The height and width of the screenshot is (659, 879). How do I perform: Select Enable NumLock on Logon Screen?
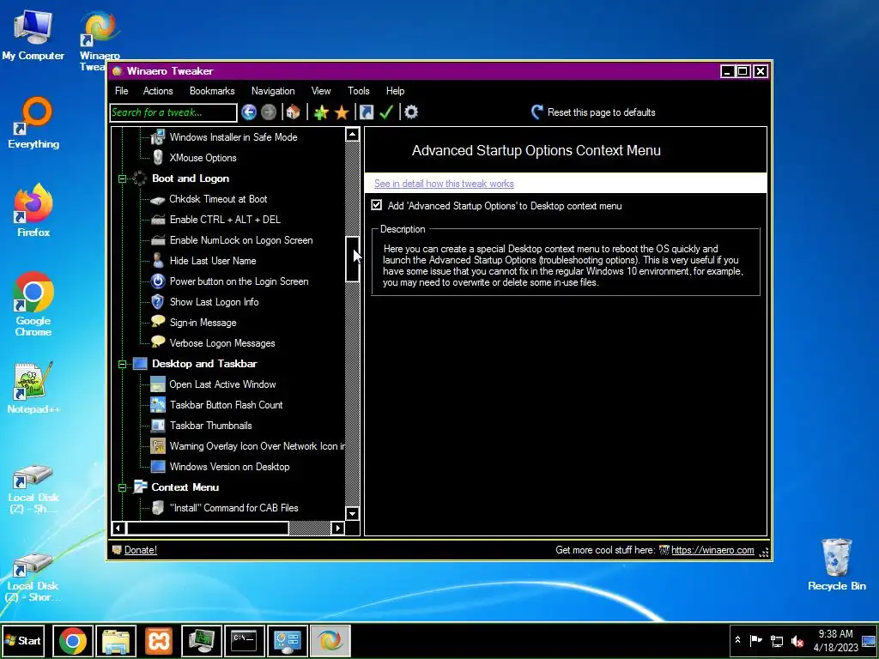[x=241, y=240]
